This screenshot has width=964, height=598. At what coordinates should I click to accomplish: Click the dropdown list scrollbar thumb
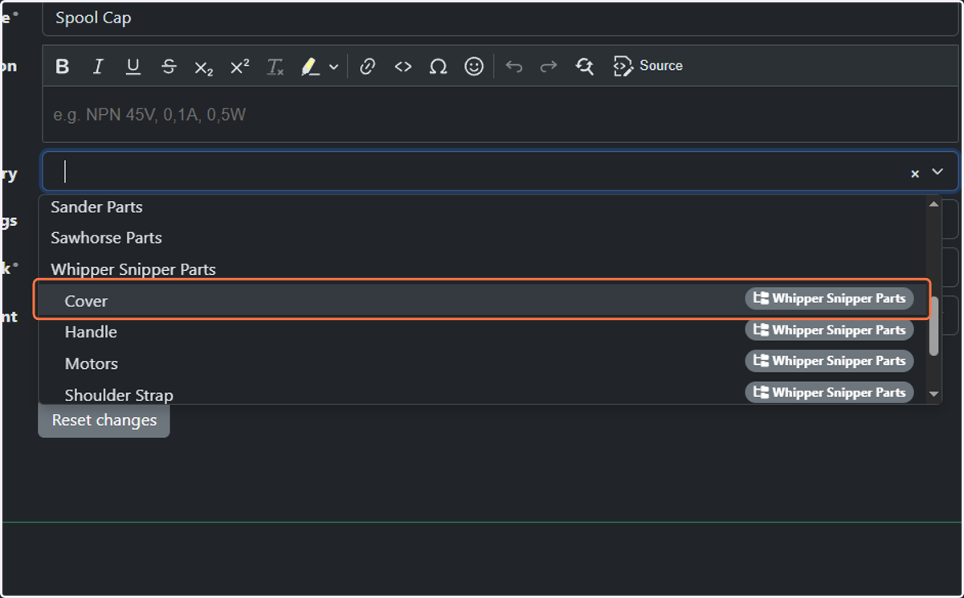pyautogui.click(x=933, y=326)
